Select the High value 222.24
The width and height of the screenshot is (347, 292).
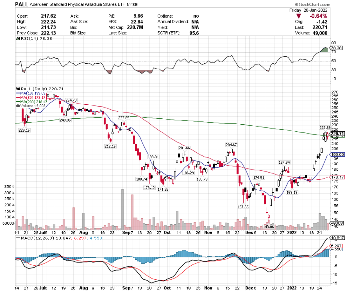(48, 22)
